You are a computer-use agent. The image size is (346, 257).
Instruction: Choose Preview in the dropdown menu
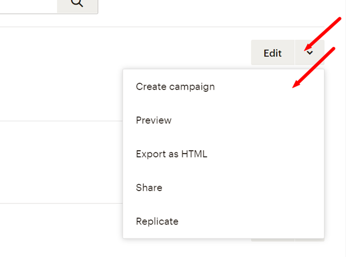[153, 120]
